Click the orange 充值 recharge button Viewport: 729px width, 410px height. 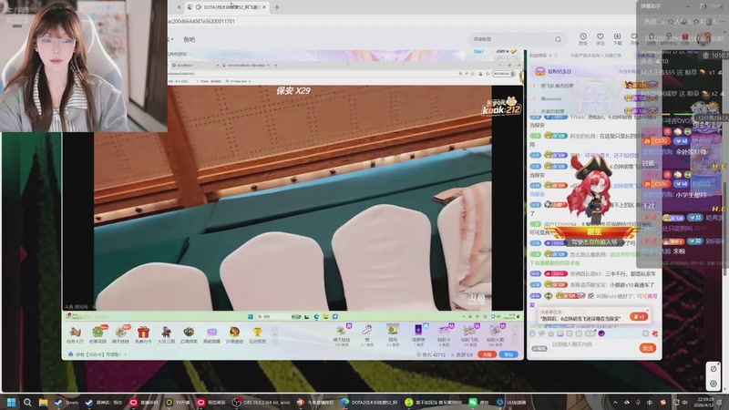click(x=487, y=354)
